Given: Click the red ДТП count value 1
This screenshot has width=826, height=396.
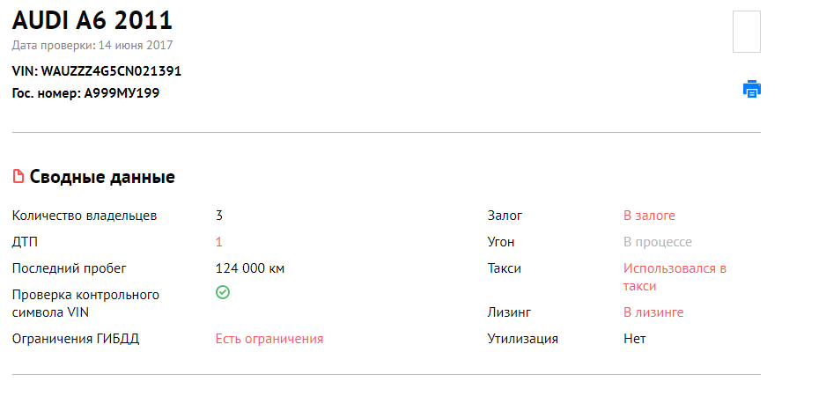Looking at the screenshot, I should tap(219, 242).
